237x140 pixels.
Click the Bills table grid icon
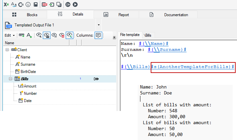pyautogui.click(x=17, y=79)
